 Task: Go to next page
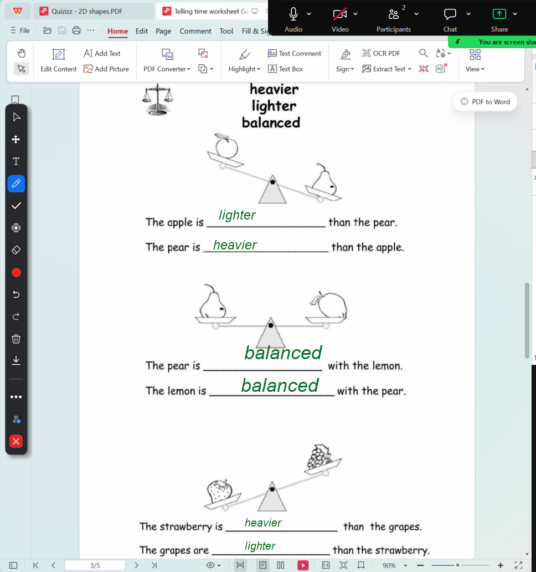point(137,565)
